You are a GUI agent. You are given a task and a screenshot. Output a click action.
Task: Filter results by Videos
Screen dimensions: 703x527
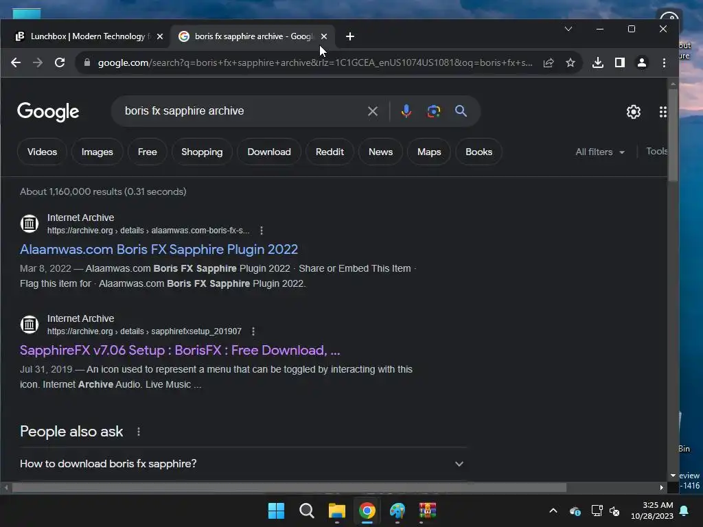point(42,152)
